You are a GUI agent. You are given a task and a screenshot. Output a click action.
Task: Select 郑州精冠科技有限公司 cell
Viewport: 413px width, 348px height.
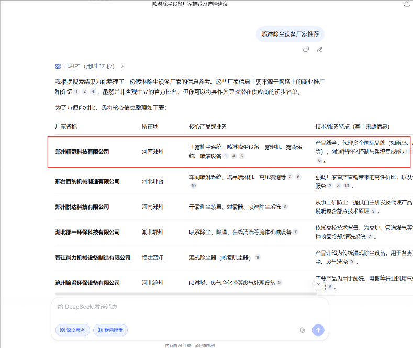point(82,152)
